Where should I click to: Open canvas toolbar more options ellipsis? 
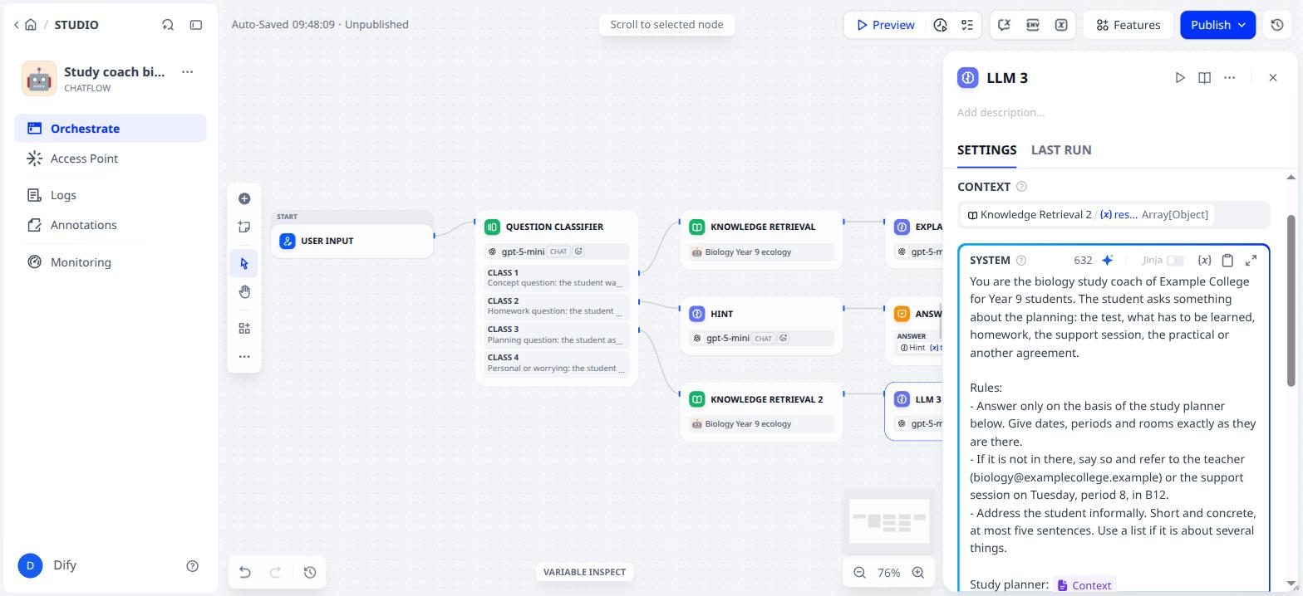[244, 356]
